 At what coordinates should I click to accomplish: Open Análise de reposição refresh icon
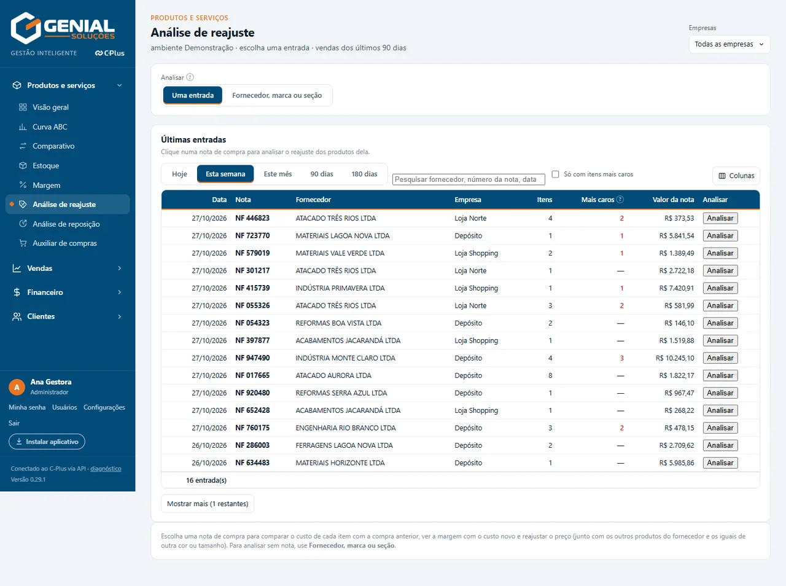coord(23,224)
